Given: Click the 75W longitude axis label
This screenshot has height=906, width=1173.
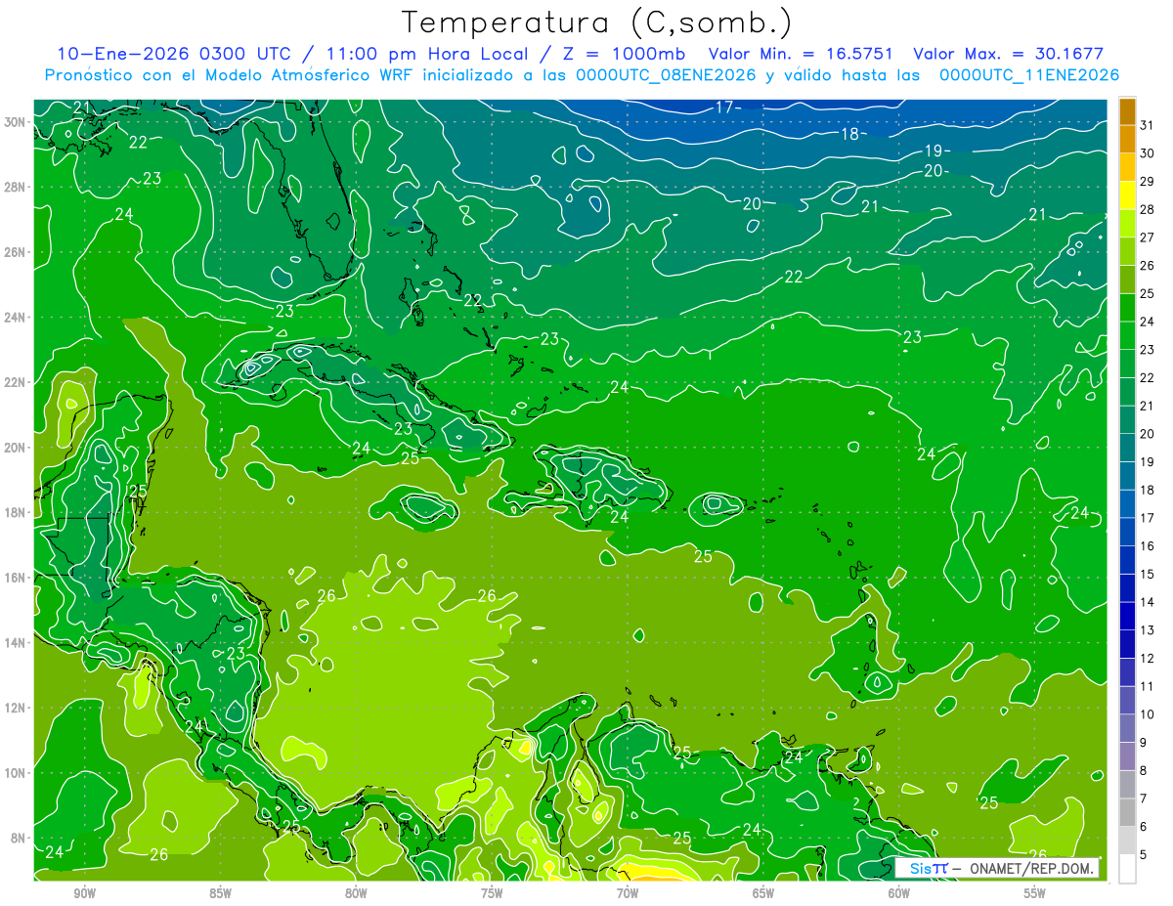Looking at the screenshot, I should (x=492, y=893).
